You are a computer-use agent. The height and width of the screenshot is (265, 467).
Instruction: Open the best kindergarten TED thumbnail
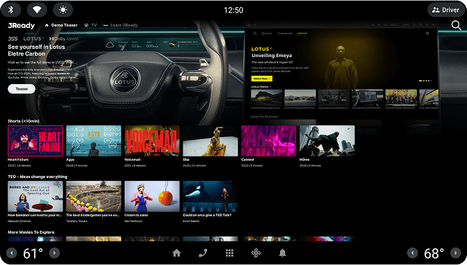pos(93,196)
